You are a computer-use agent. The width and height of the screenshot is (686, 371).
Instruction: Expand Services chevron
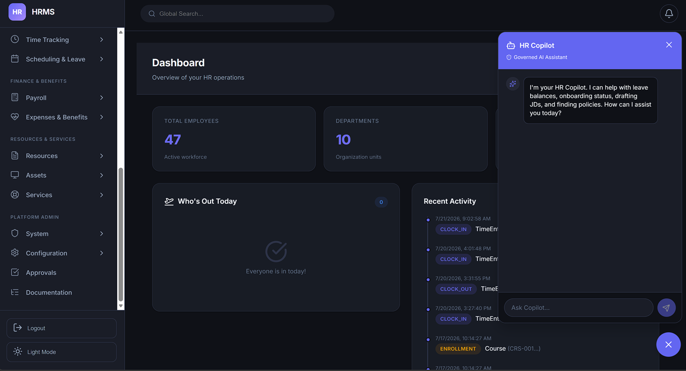[x=101, y=195]
